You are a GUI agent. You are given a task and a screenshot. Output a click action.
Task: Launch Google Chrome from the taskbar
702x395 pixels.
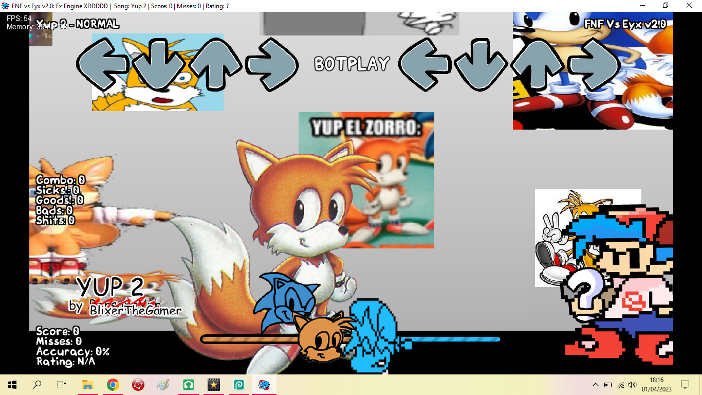click(112, 384)
